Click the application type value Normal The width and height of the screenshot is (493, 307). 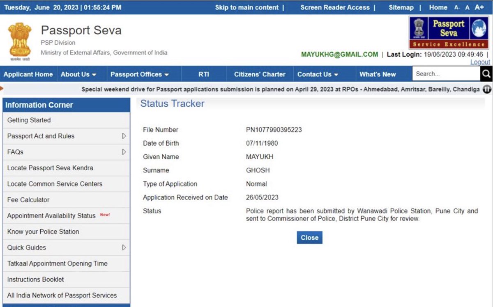[256, 184]
